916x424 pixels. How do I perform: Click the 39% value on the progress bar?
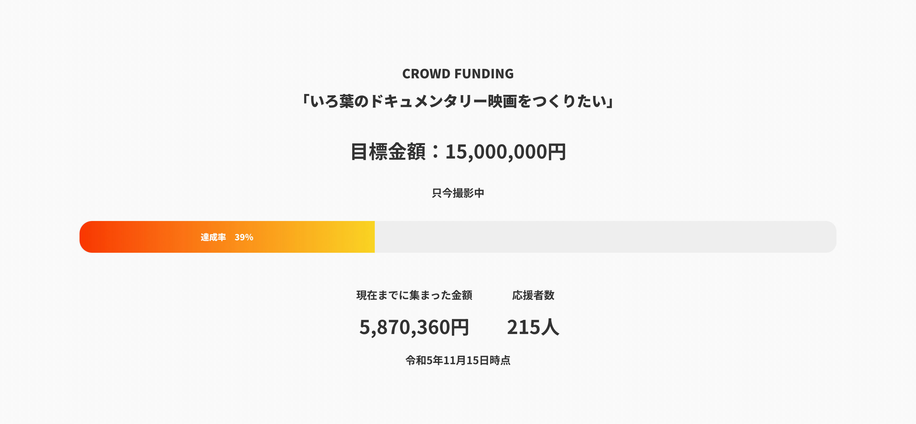244,237
